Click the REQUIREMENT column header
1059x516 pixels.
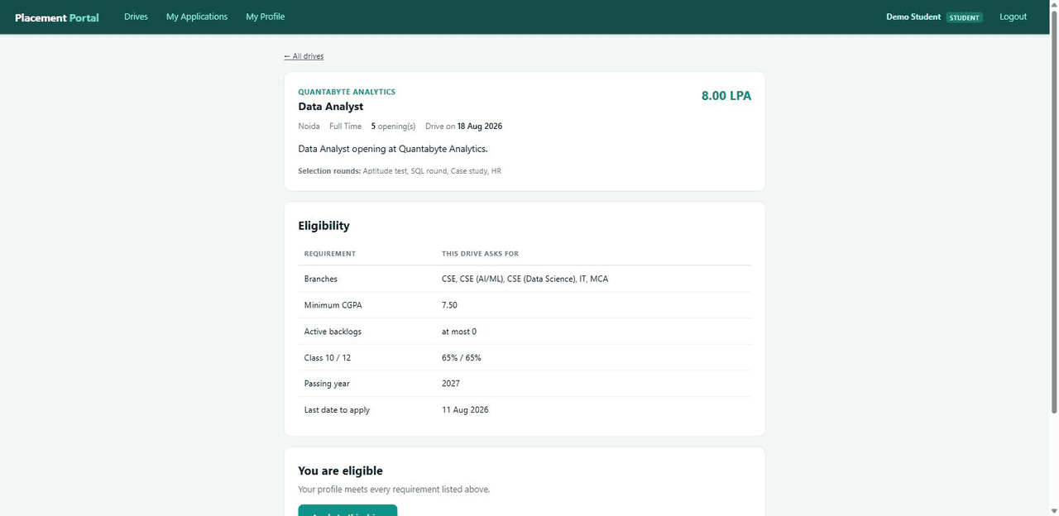[330, 254]
